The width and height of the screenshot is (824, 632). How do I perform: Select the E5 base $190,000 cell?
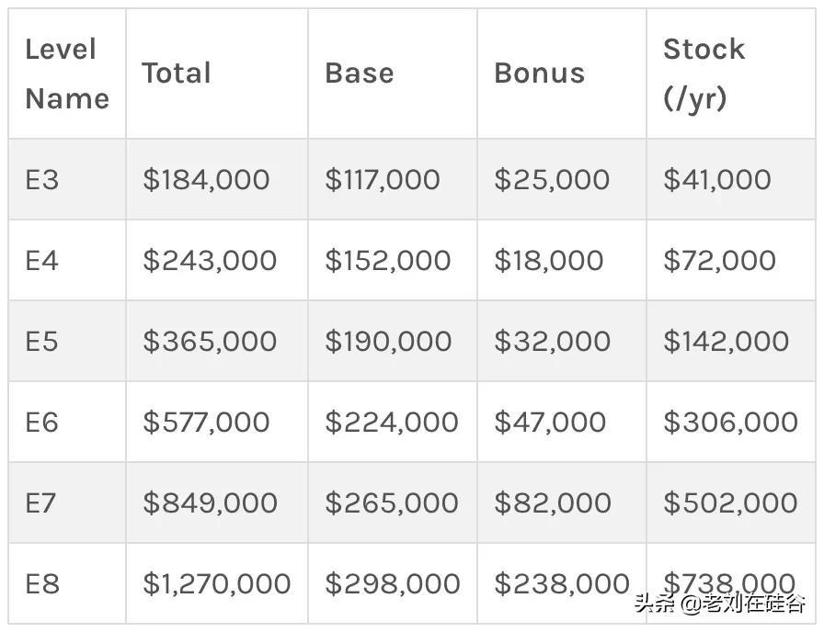393,341
